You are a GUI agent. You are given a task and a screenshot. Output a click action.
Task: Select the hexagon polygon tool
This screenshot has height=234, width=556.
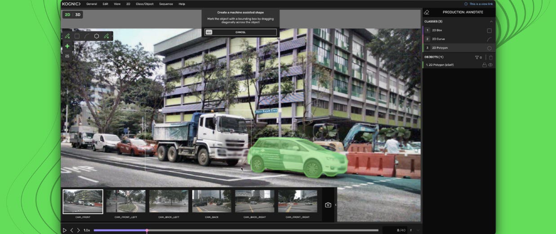[96, 36]
